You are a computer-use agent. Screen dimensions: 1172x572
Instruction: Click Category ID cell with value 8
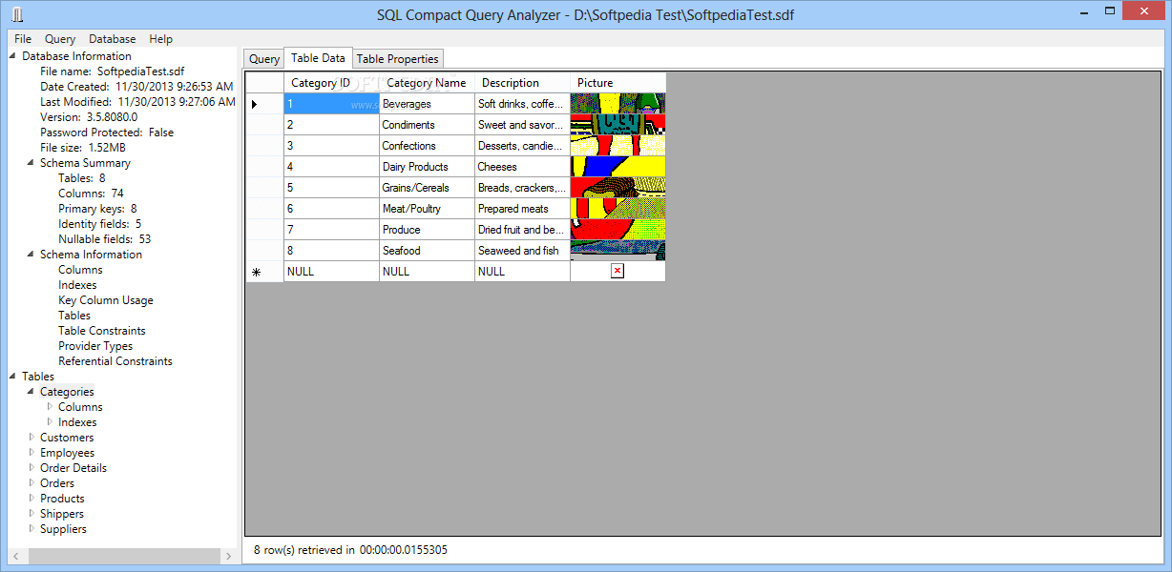pyautogui.click(x=331, y=251)
